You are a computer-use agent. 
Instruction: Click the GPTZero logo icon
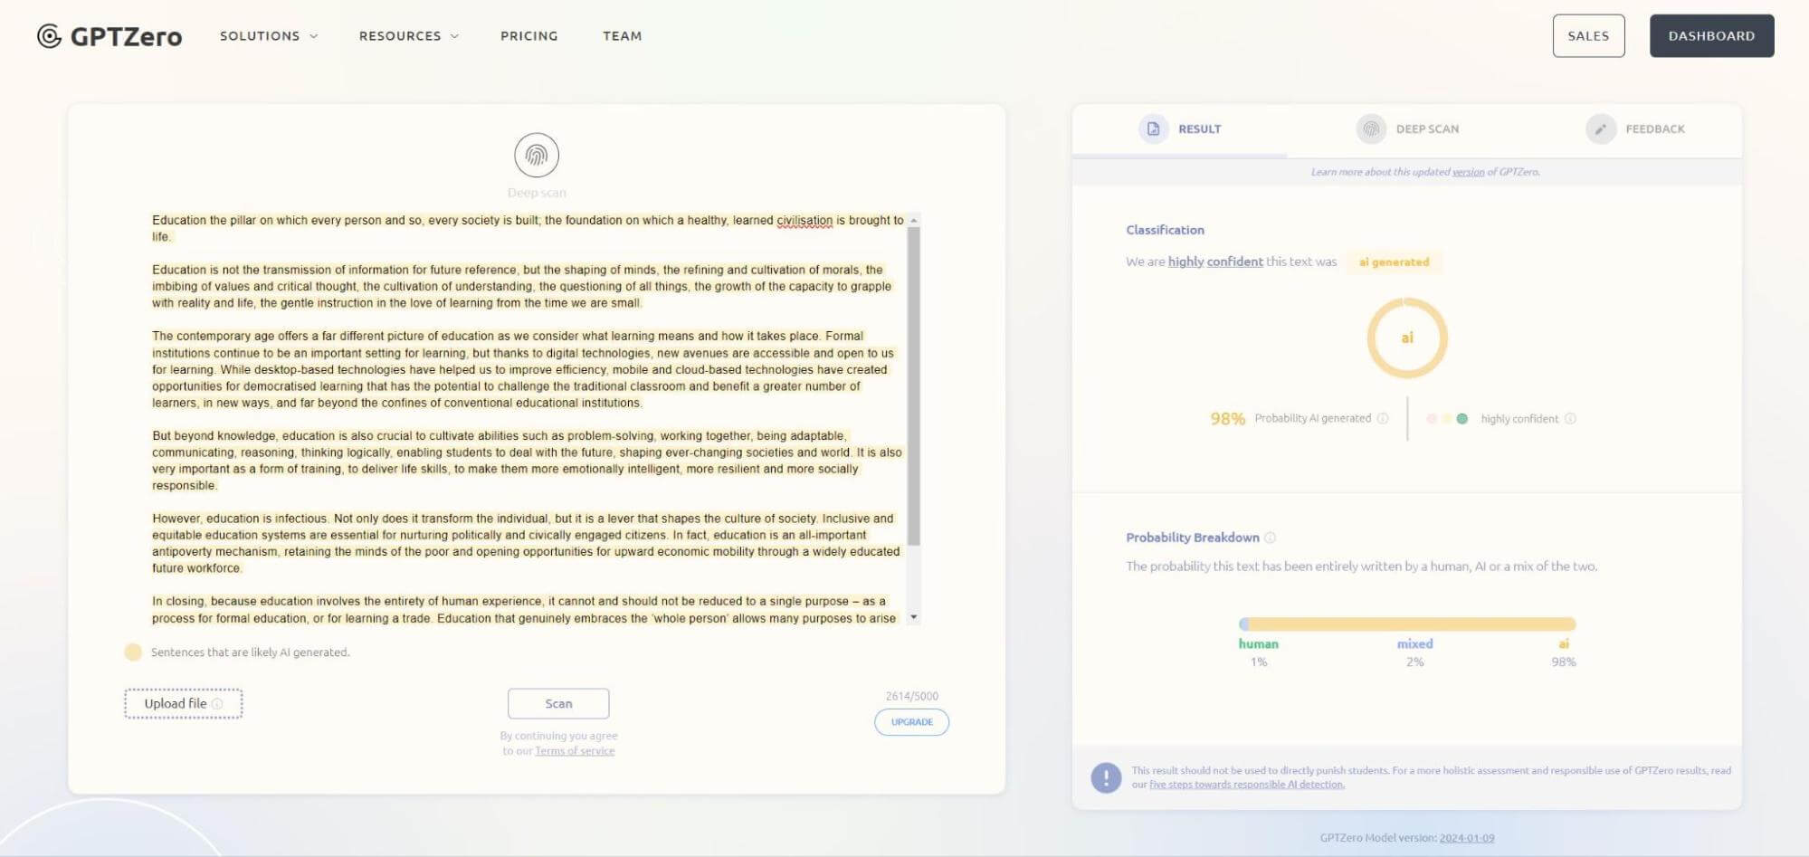click(49, 35)
